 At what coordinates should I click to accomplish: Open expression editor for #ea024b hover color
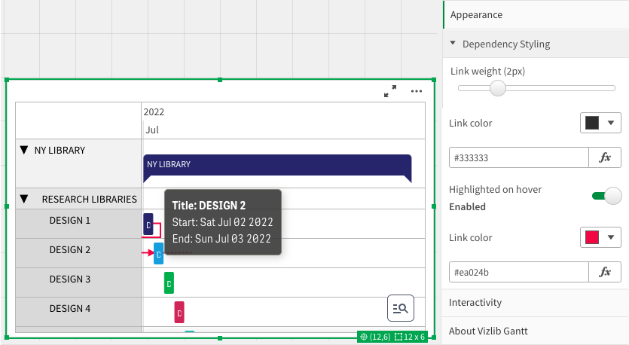coord(605,272)
